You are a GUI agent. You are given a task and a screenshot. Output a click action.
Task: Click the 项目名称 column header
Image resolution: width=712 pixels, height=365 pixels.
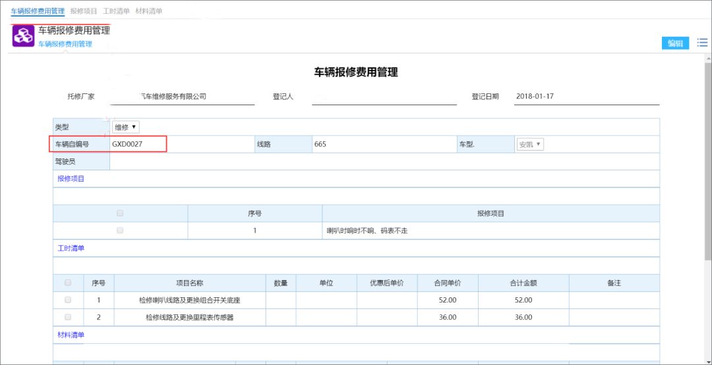click(x=189, y=283)
